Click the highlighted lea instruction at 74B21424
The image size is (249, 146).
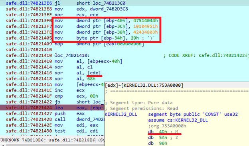(79, 108)
